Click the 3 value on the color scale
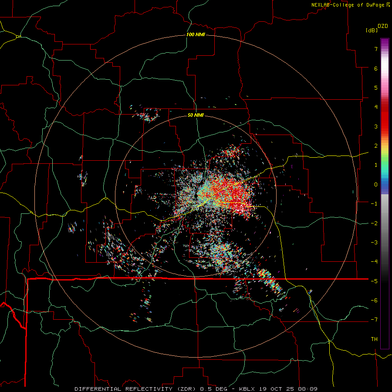 click(376, 126)
